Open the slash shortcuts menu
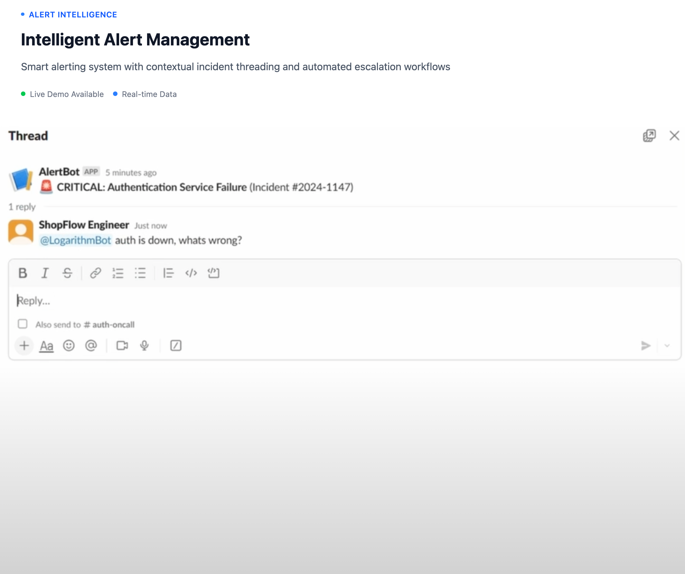The image size is (685, 574). pyautogui.click(x=176, y=346)
